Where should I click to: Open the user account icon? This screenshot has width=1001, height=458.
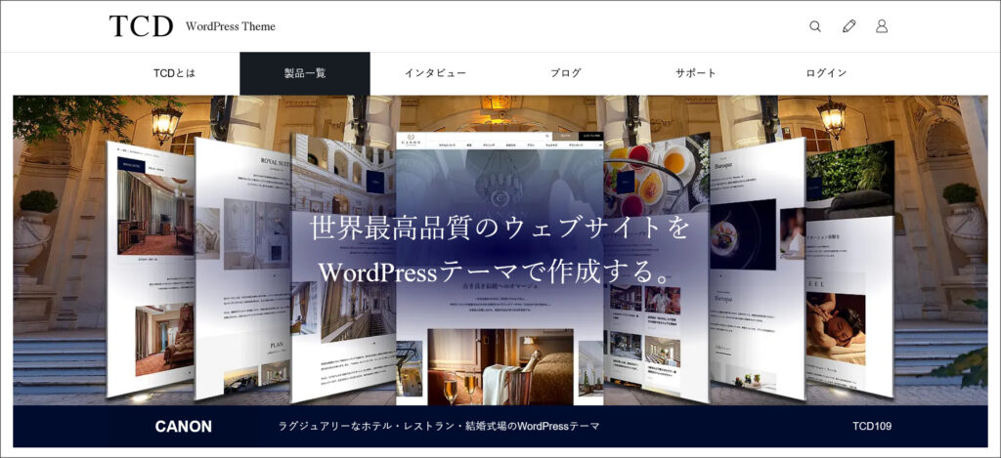(882, 26)
